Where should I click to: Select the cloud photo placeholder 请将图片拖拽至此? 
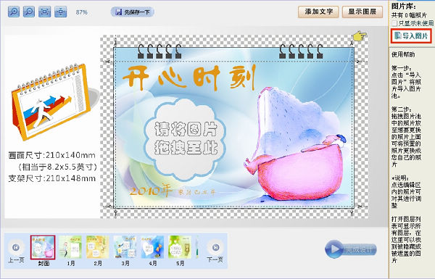(x=186, y=139)
